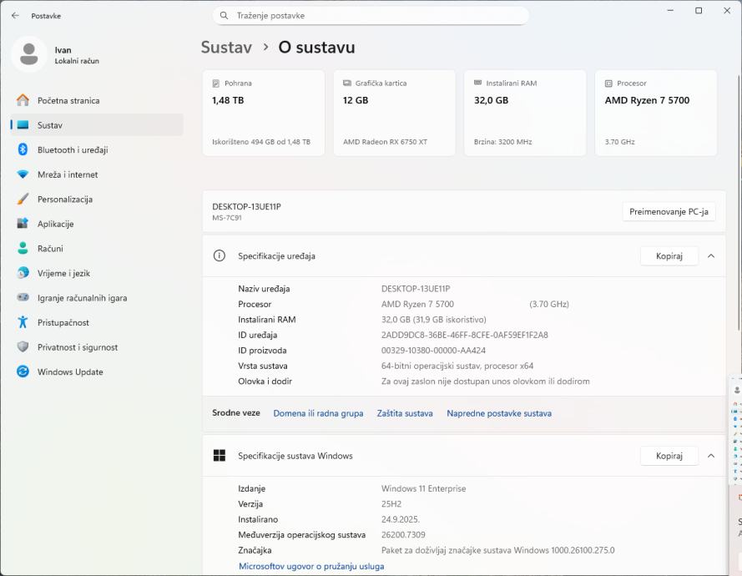The height and width of the screenshot is (576, 742).
Task: Collapse the Specifikacije uređaja section chevron
Action: tap(711, 256)
